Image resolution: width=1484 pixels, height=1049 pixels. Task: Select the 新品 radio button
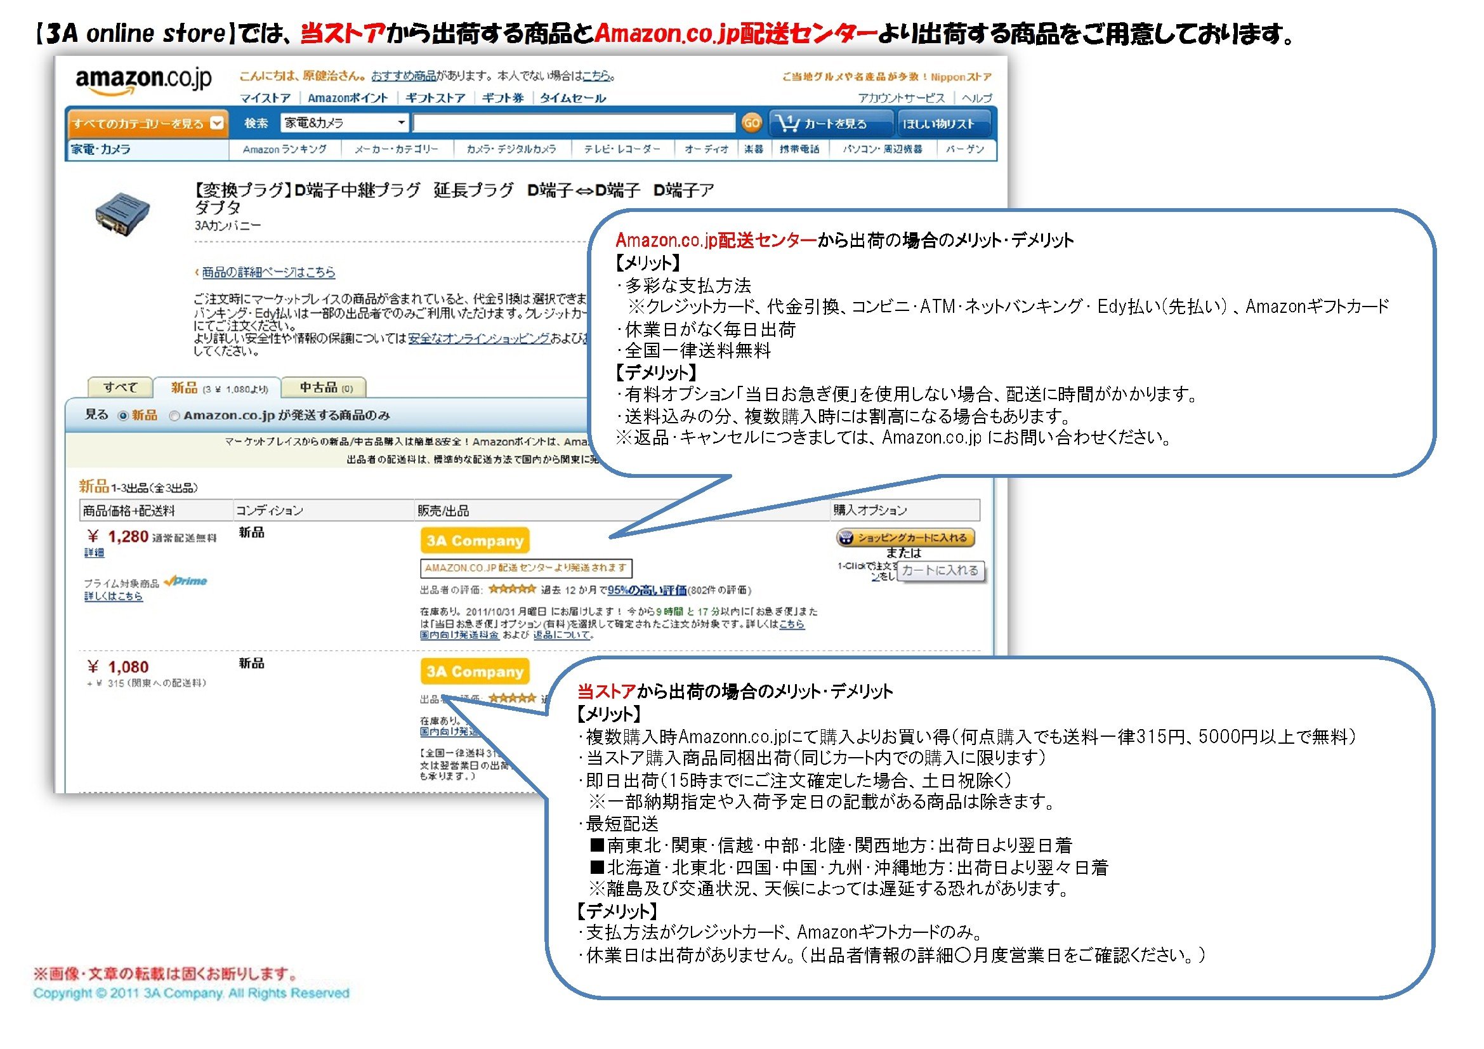[x=123, y=416]
